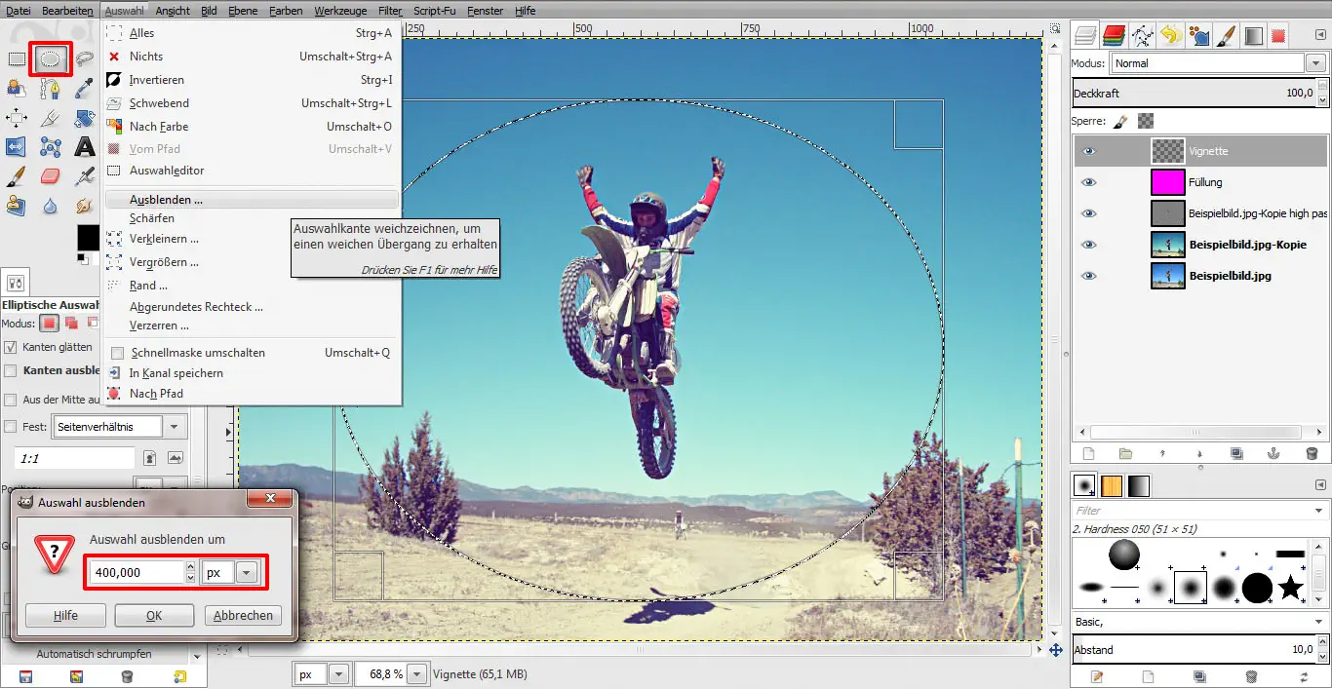Viewport: 1332px width, 689px height.
Task: Open the Filter menu
Action: point(389,11)
